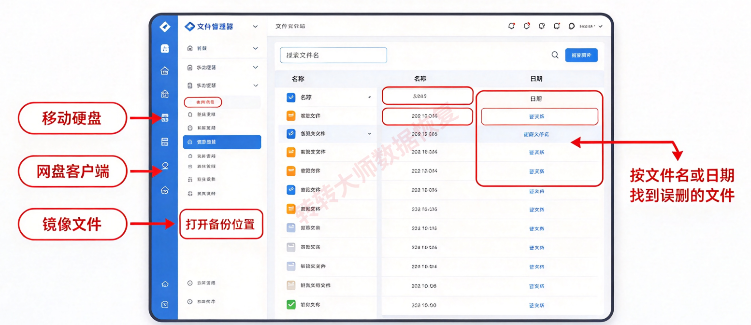Click the blue button next to the search icon
Viewport: 751px width, 325px height.
coord(581,55)
